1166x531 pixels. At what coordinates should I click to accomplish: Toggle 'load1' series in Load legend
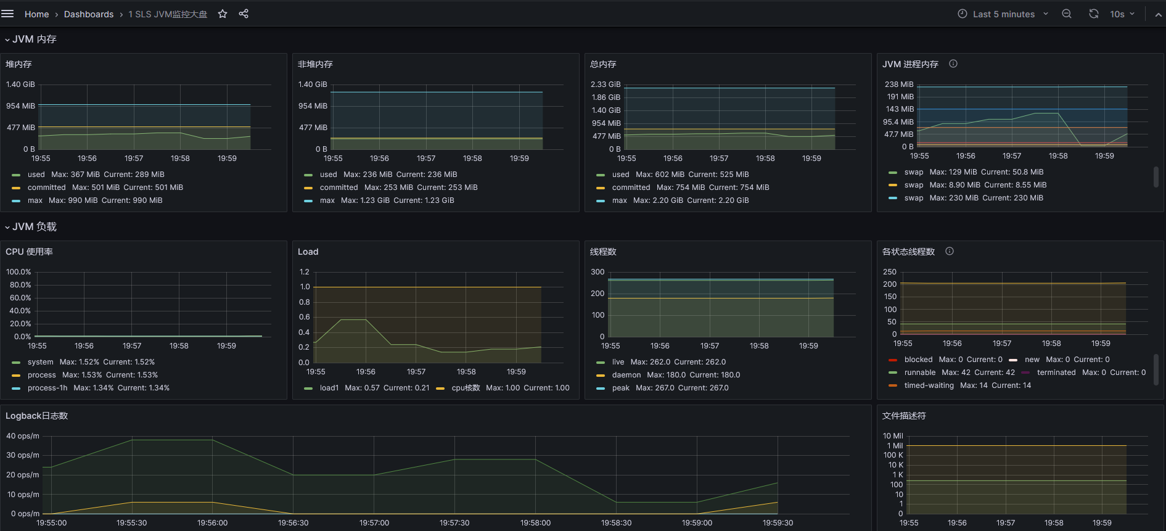(329, 388)
